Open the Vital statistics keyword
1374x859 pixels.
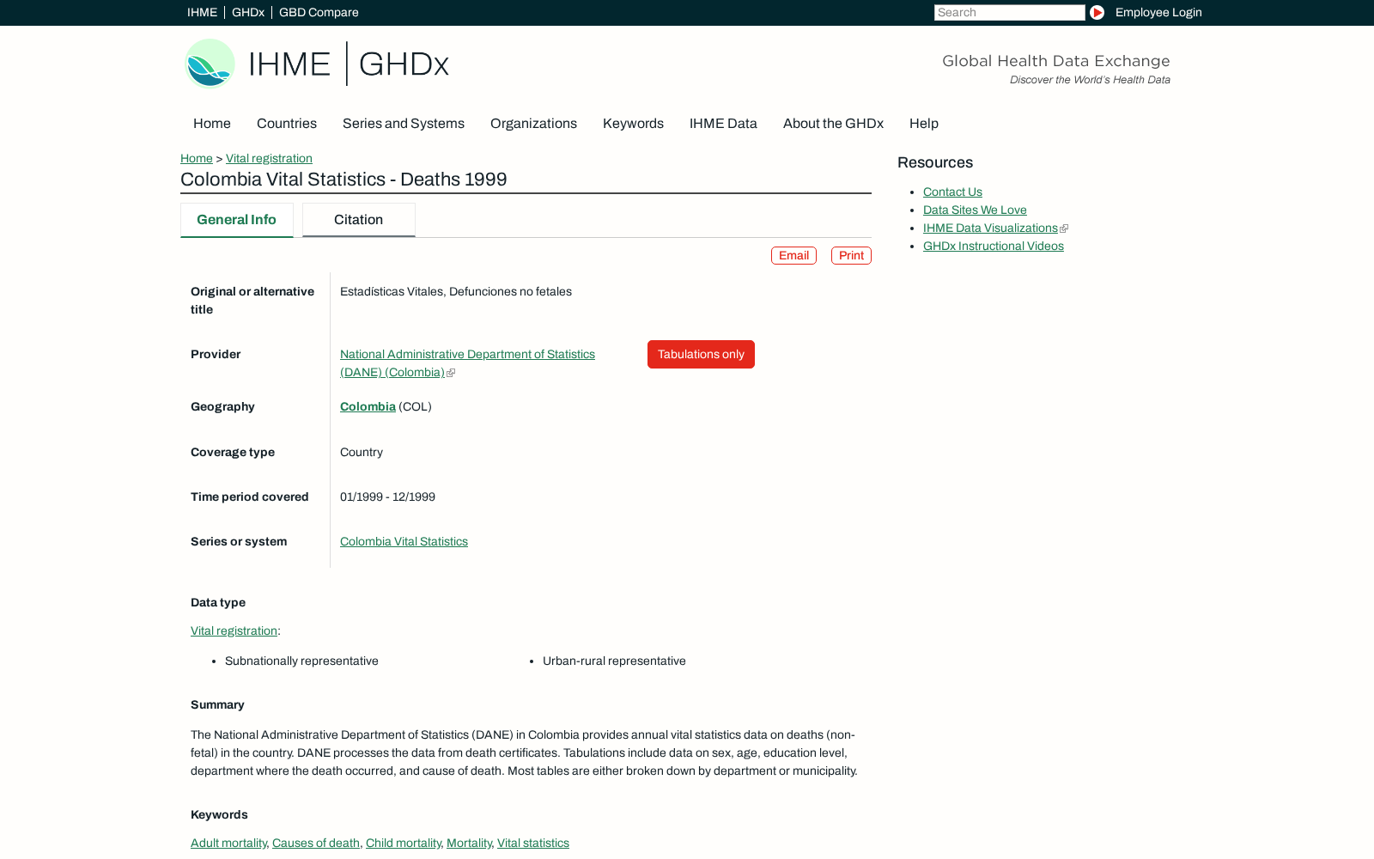pyautogui.click(x=533, y=844)
